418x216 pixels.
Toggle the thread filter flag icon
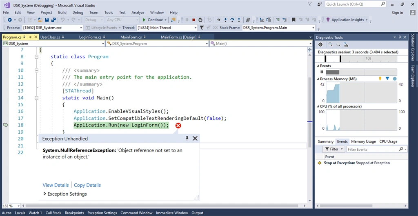pos(202,28)
